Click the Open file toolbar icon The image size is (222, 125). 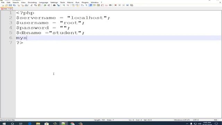6,5
